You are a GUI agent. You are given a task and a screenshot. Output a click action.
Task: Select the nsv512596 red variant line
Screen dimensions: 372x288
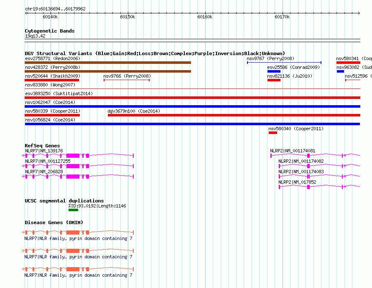tap(353, 80)
